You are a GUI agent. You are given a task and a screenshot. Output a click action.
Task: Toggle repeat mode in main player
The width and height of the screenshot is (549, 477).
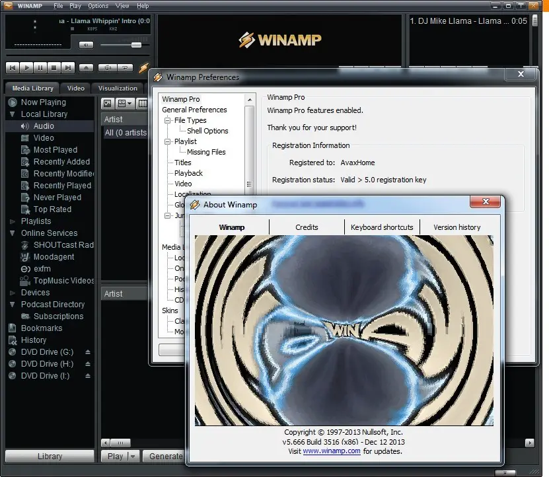coord(125,67)
